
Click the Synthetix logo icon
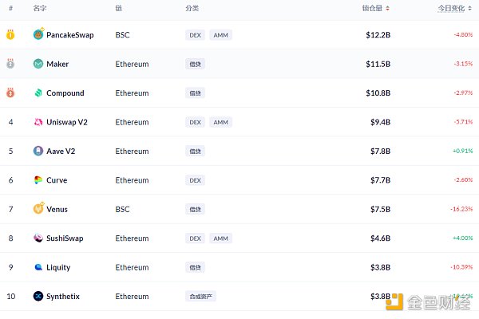pyautogui.click(x=38, y=296)
